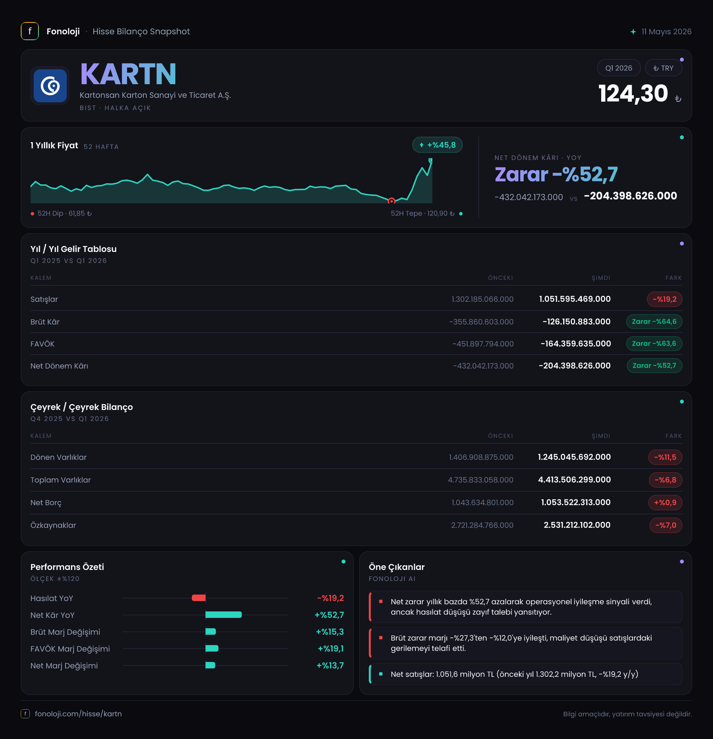Viewport: 713px width, 739px height.
Task: Click the Fonoloji 'f' logo in header
Action: point(30,31)
